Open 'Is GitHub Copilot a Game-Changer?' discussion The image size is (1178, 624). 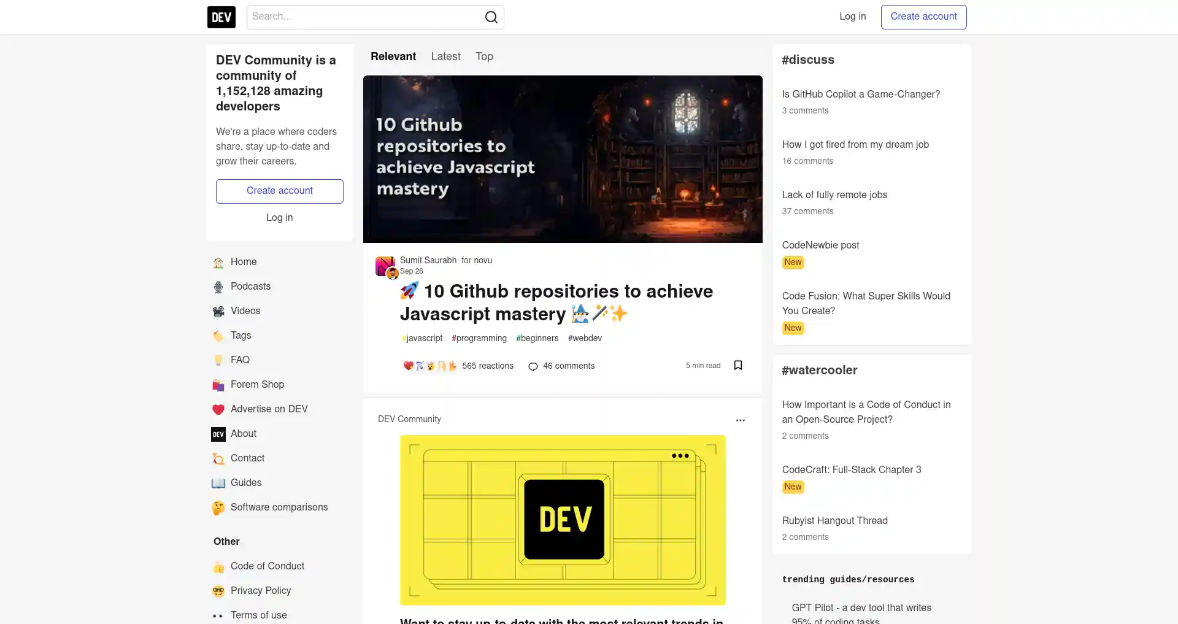pyautogui.click(x=861, y=94)
